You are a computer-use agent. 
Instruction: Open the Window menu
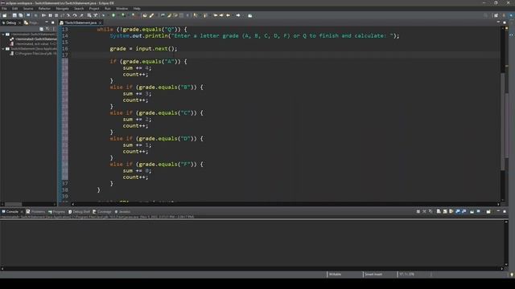(x=122, y=9)
